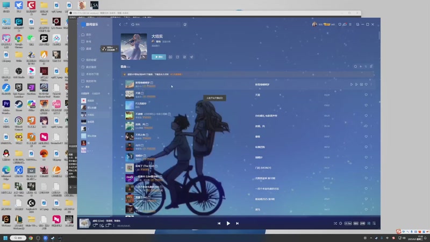This screenshot has width=430, height=242.
Task: Click the gold VIP badge next to the username
Action: point(327,24)
